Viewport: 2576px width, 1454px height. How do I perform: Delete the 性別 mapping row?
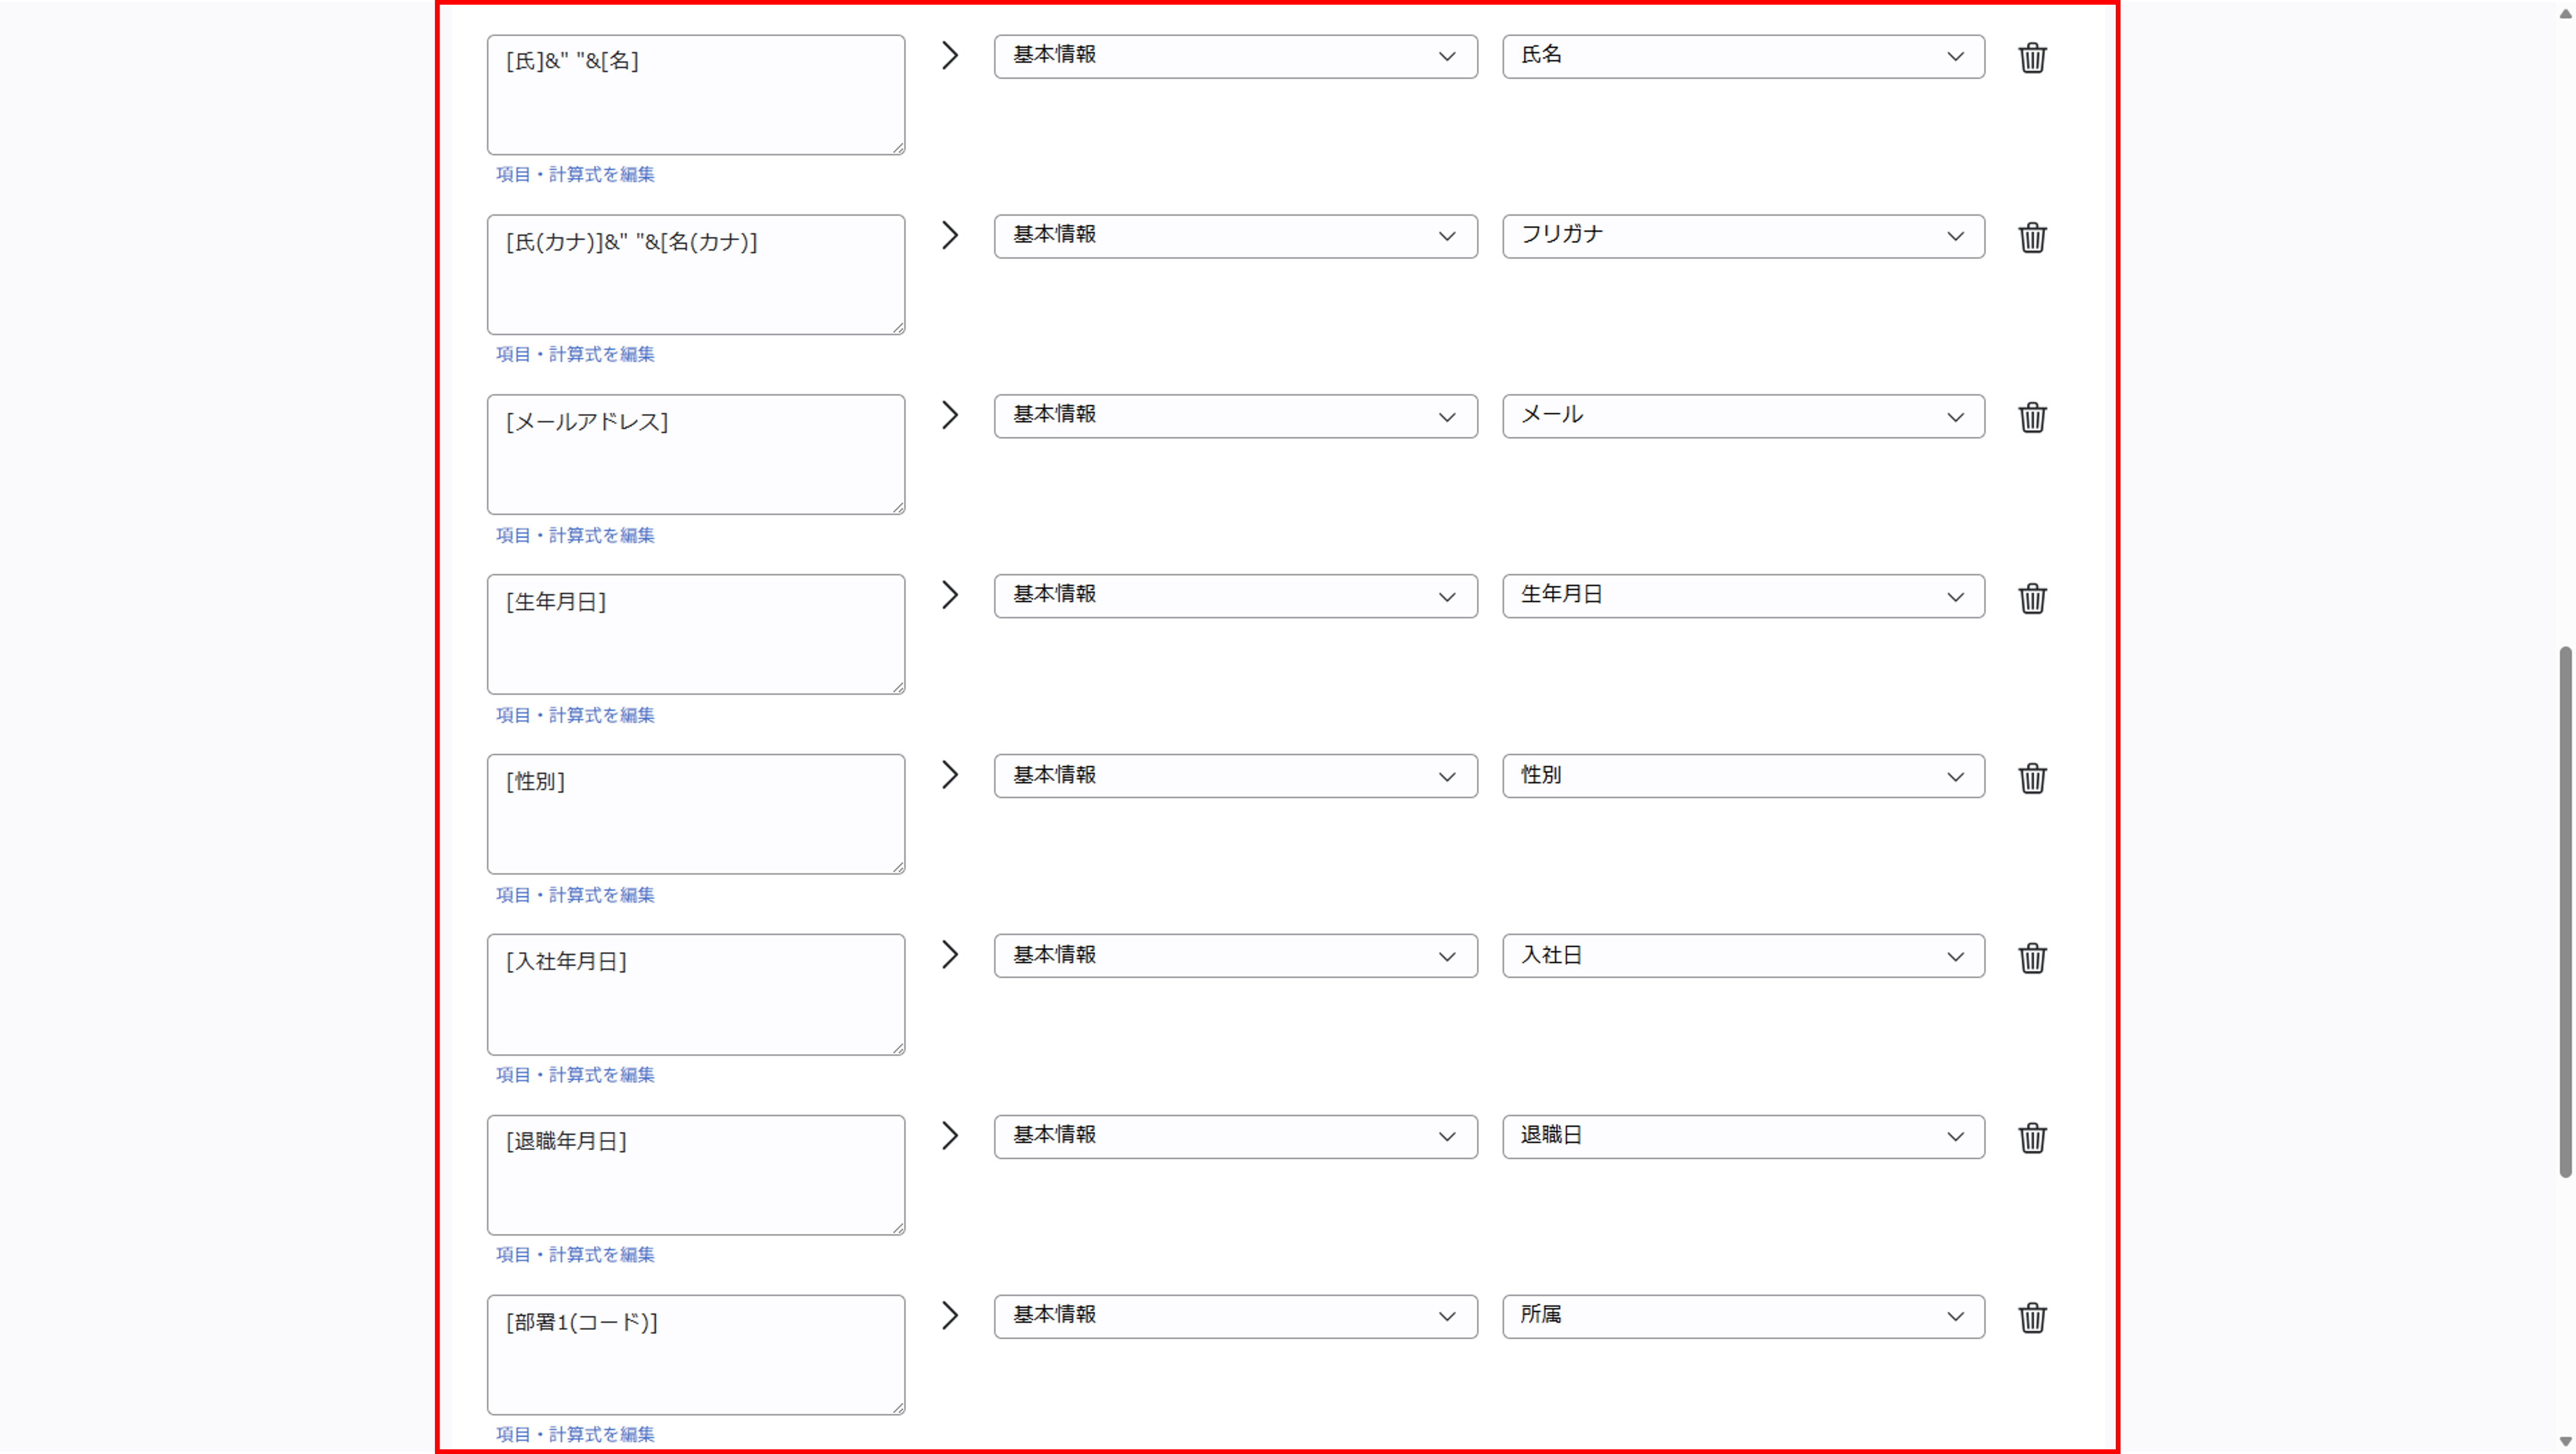(x=2032, y=778)
